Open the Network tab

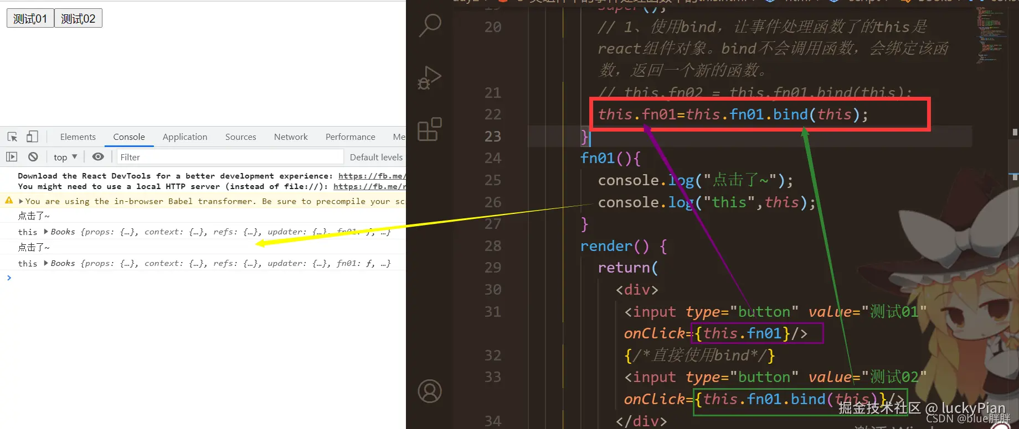click(x=291, y=137)
